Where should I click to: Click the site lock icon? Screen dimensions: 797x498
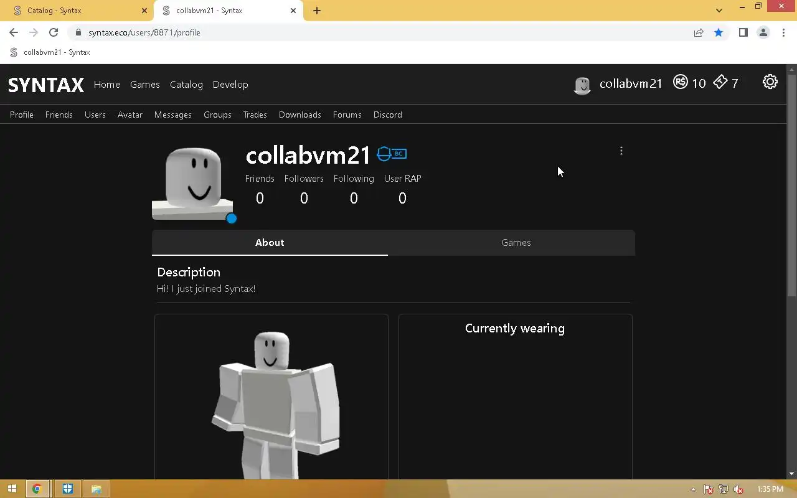[x=78, y=32]
